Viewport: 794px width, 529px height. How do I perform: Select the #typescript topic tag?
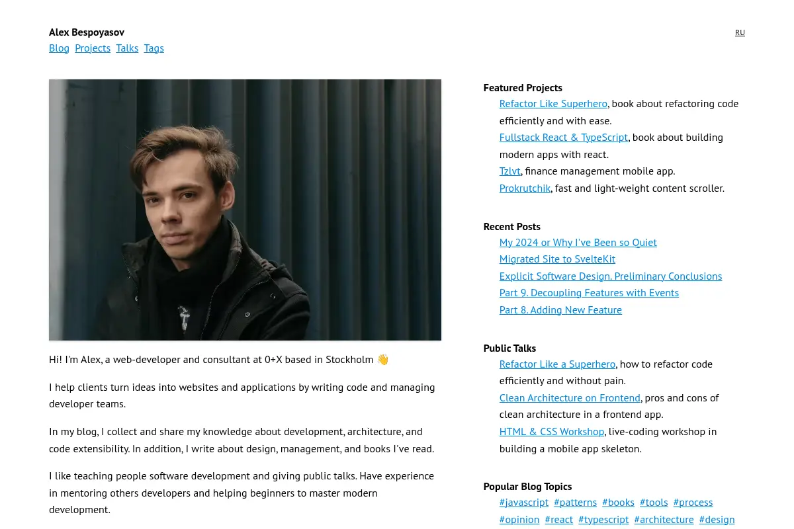tap(603, 520)
